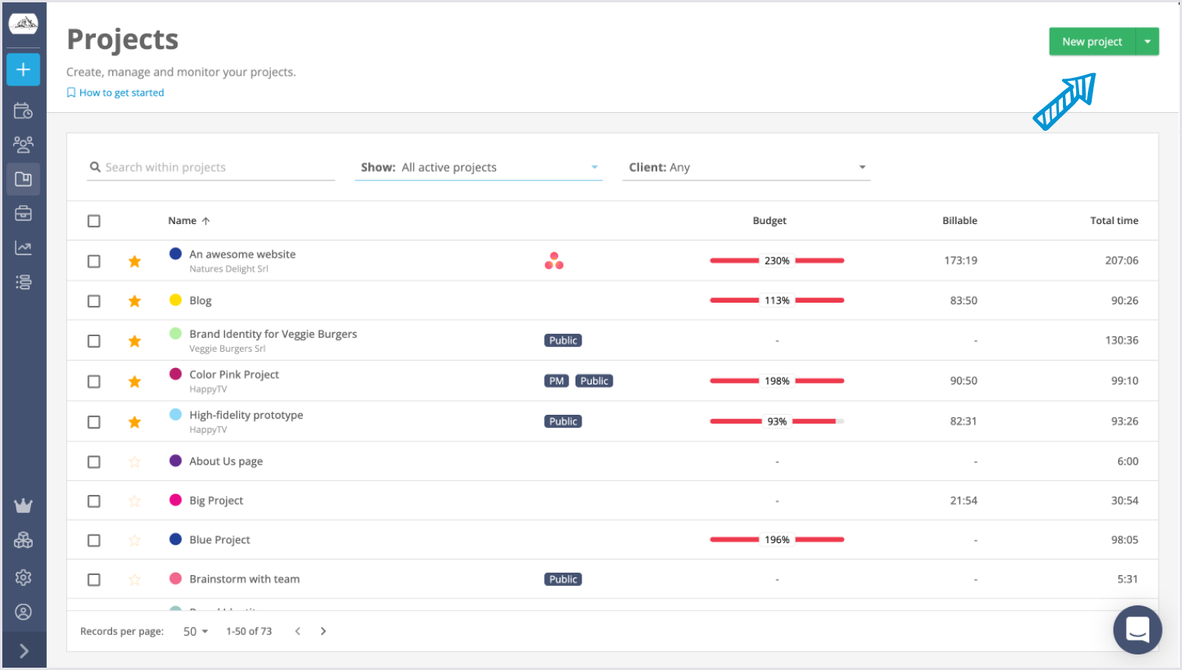1182x670 pixels.
Task: Check the select-all checkbox in header row
Action: [93, 220]
